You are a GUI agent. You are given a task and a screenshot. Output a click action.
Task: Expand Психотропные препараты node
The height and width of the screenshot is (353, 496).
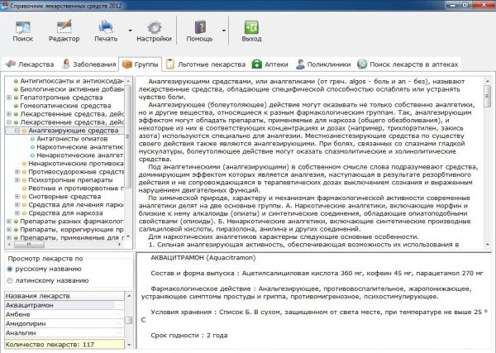point(17,180)
